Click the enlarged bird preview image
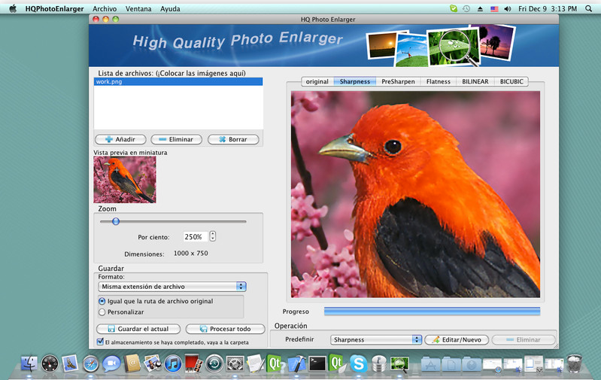Screen dimensions: 601x380 tap(415, 194)
